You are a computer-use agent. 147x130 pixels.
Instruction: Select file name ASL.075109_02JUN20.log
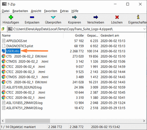click(24, 87)
